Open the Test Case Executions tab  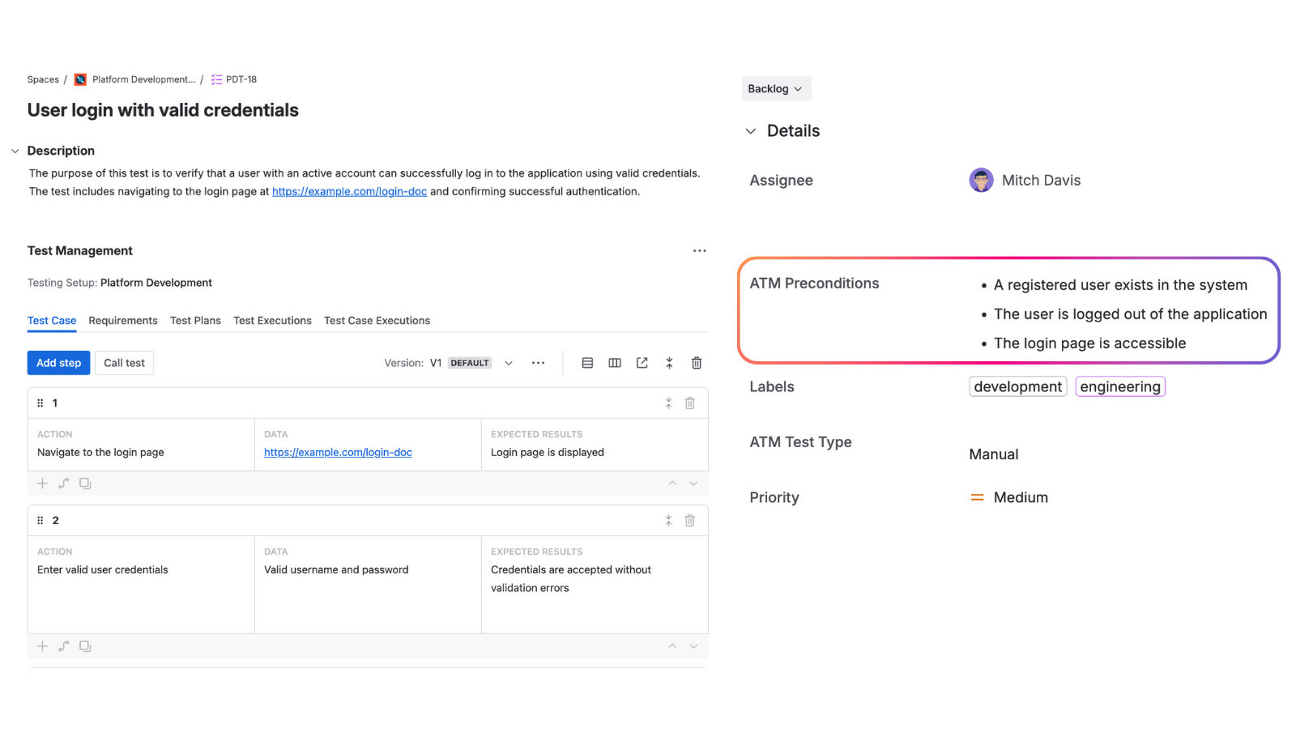click(x=377, y=321)
